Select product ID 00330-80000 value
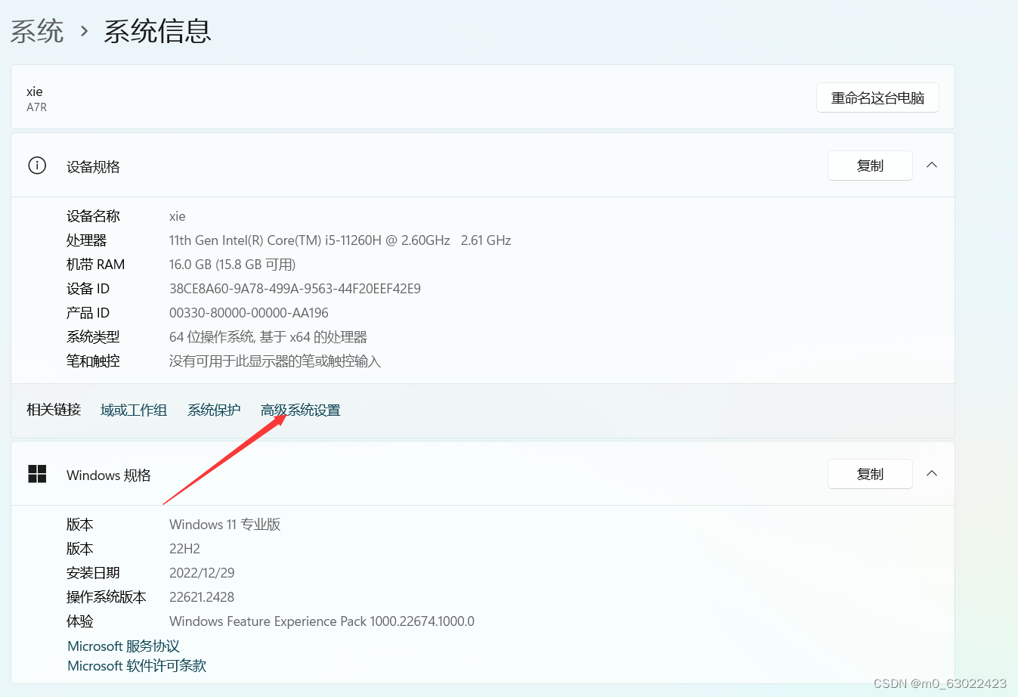This screenshot has width=1018, height=697. coord(249,313)
